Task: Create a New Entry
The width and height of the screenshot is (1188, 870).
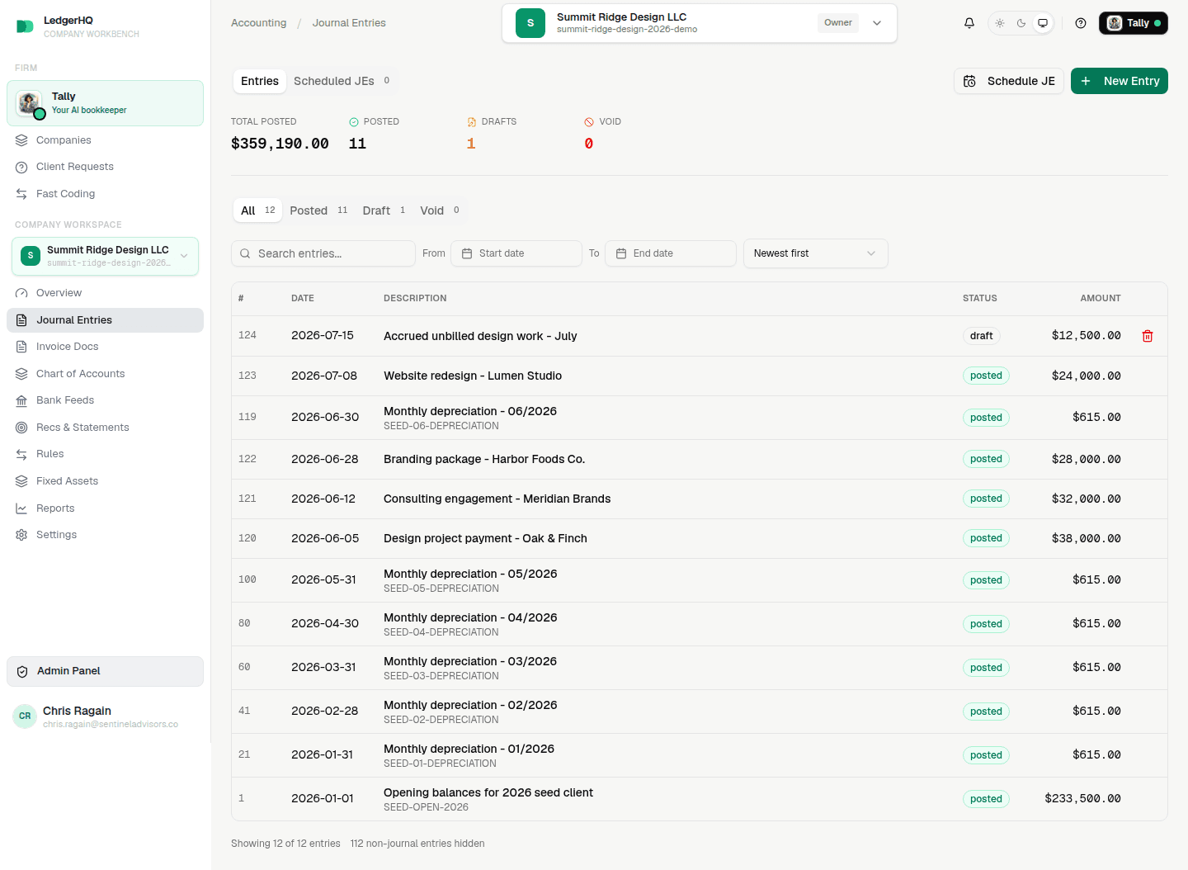Action: [x=1120, y=81]
